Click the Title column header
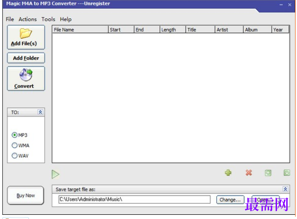This screenshot has width=297, height=219. coord(200,29)
